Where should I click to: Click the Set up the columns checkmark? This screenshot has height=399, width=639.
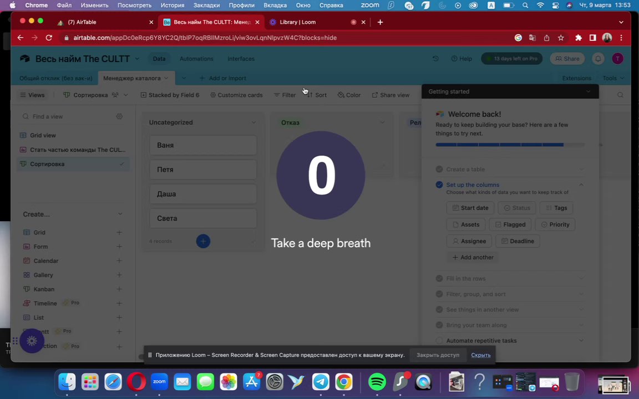pos(439,185)
